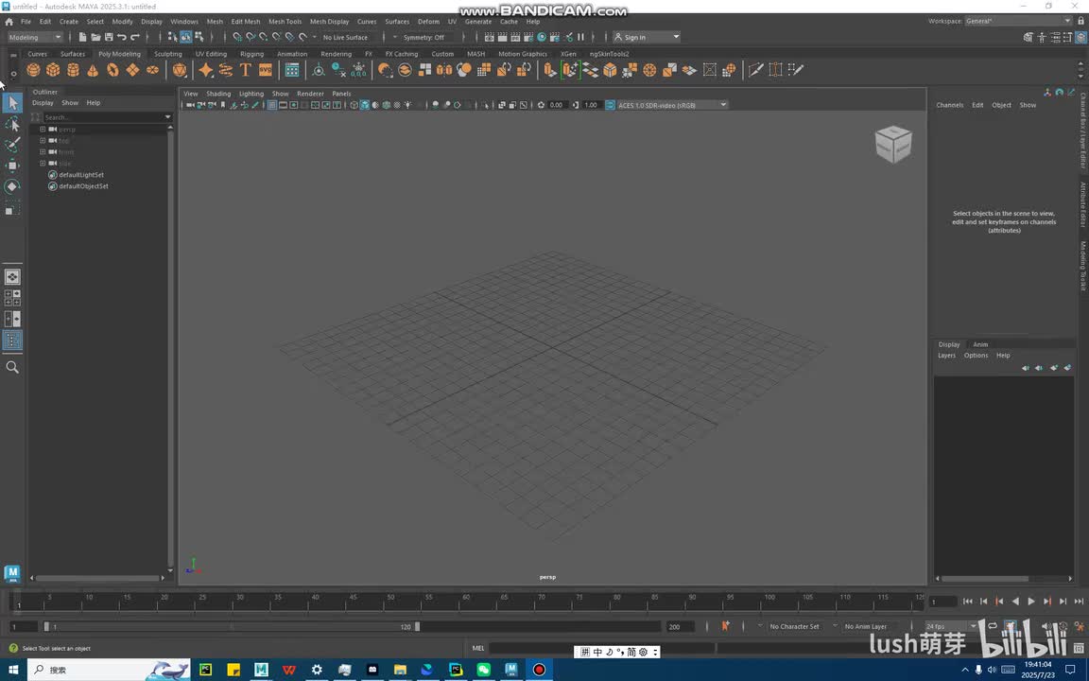This screenshot has height=681, width=1089.
Task: Click the view cube in viewport
Action: pyautogui.click(x=892, y=144)
